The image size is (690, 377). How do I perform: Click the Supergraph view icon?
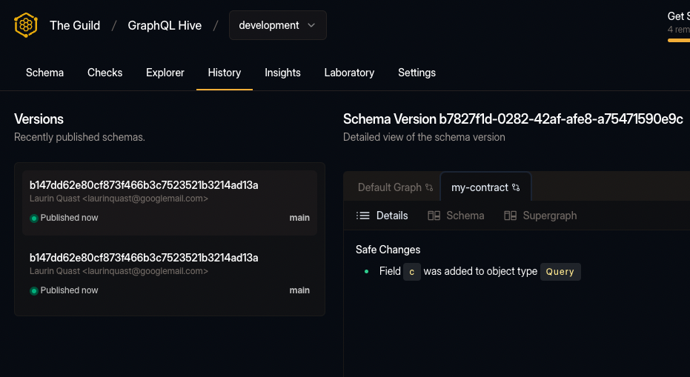pyautogui.click(x=510, y=216)
